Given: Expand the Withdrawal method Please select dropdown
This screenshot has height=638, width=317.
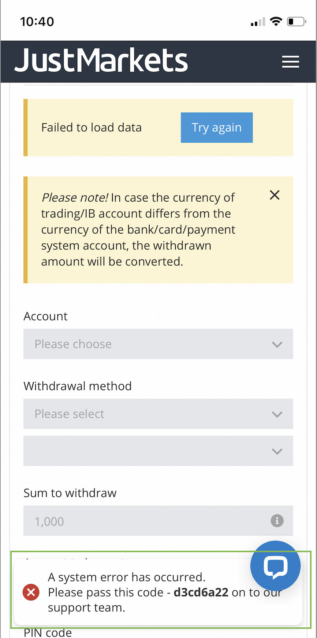Looking at the screenshot, I should coord(158,414).
